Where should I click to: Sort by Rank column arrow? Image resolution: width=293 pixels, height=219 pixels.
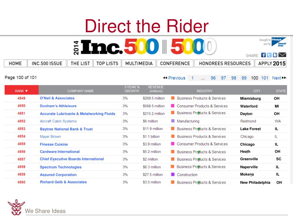27,91
